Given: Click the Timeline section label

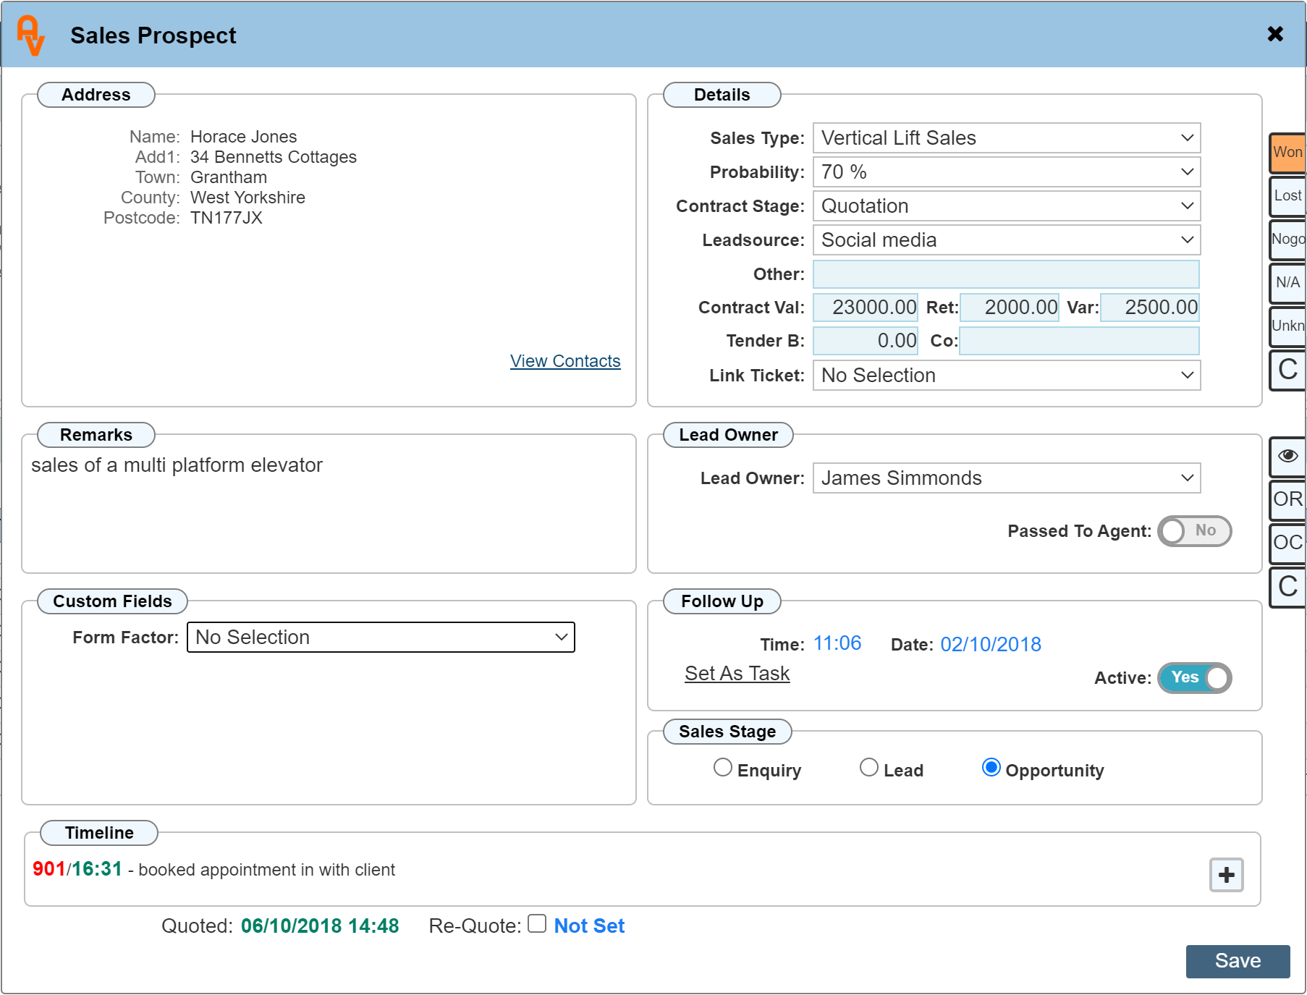Looking at the screenshot, I should 99,833.
